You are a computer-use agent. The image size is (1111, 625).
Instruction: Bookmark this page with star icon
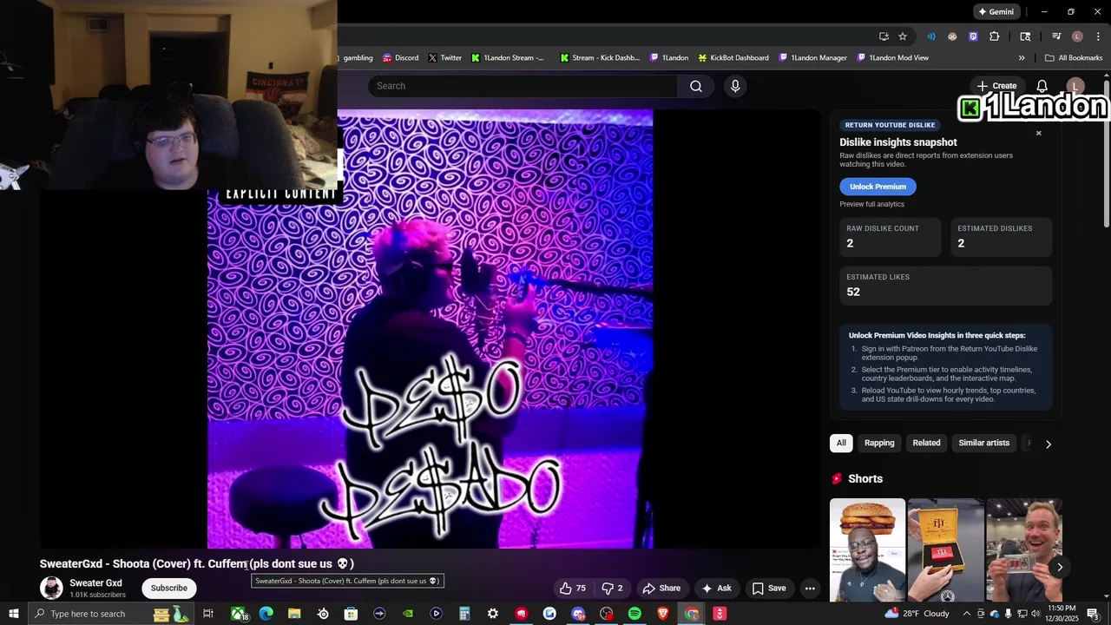pos(903,36)
